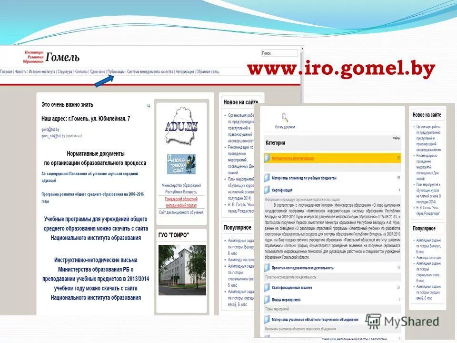
Task: Click the Категории heading
Action: tap(275, 142)
